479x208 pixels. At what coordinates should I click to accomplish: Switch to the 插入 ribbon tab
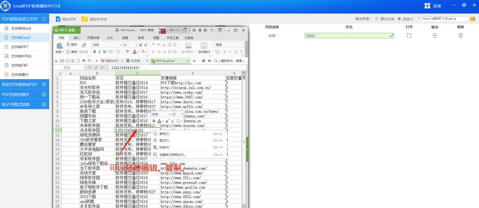point(77,38)
